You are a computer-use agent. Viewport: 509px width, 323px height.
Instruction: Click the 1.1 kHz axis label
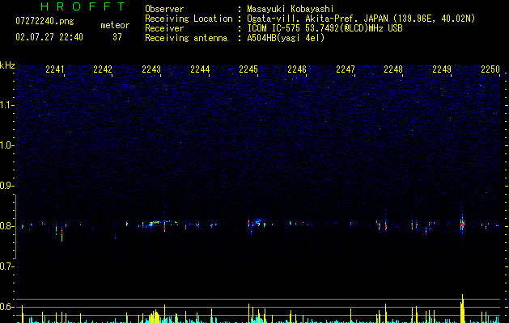7,105
